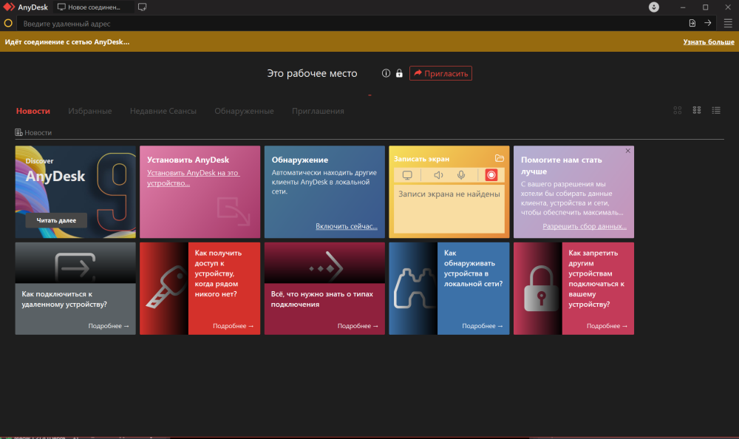Open 'Подробнее' on the unattended access key card
The width and height of the screenshot is (739, 439).
(x=233, y=326)
